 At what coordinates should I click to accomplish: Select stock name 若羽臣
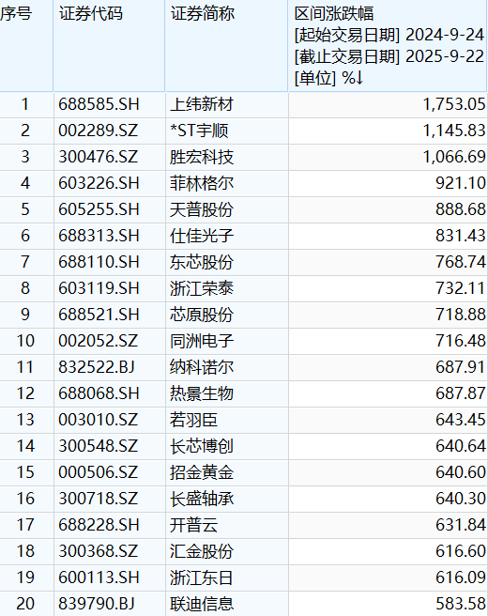click(193, 420)
